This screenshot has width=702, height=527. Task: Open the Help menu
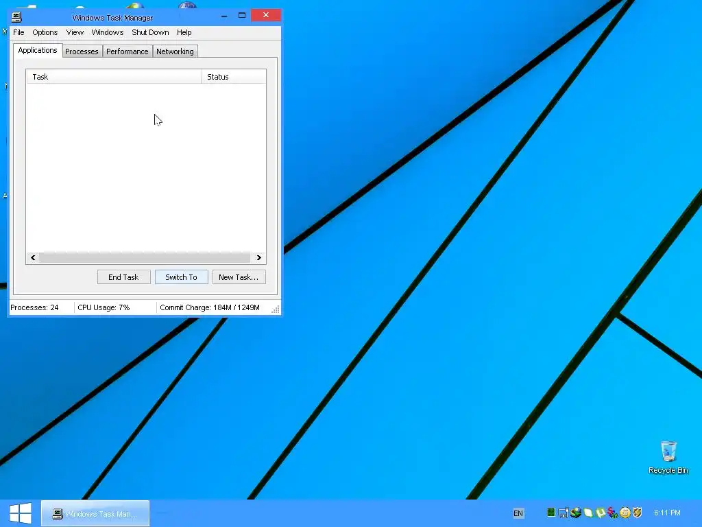coord(184,32)
